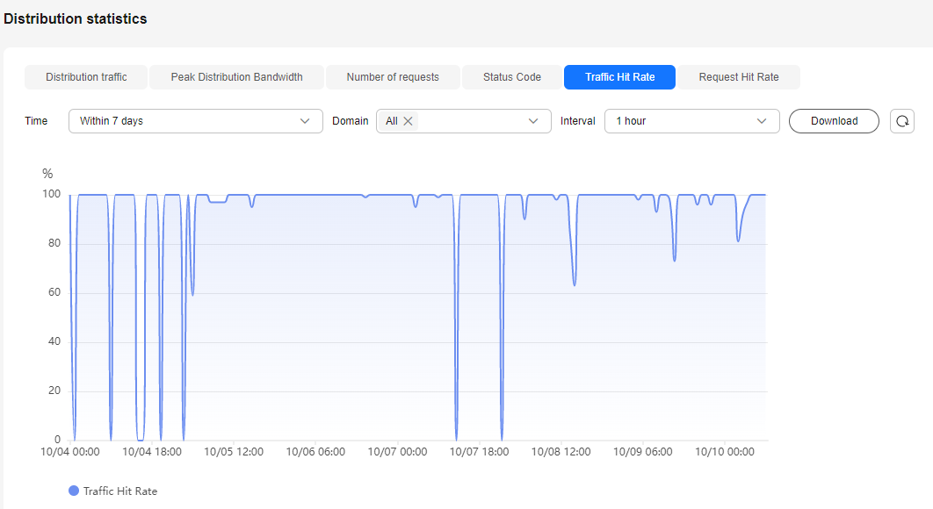Click the '100' y-axis value

[51, 194]
